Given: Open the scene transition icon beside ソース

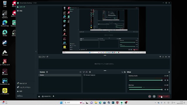Looking at the screenshot, I should pos(81,72).
